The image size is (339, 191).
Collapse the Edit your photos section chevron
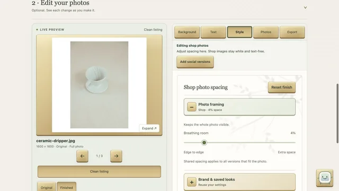pyautogui.click(x=305, y=7)
